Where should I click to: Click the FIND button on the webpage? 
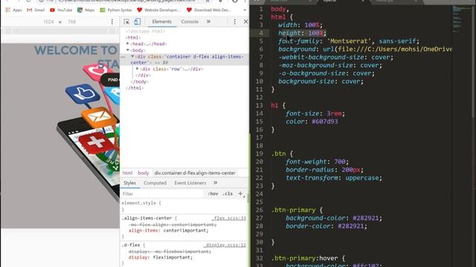pos(111,79)
